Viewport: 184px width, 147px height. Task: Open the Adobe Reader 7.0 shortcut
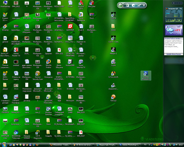pos(16,52)
